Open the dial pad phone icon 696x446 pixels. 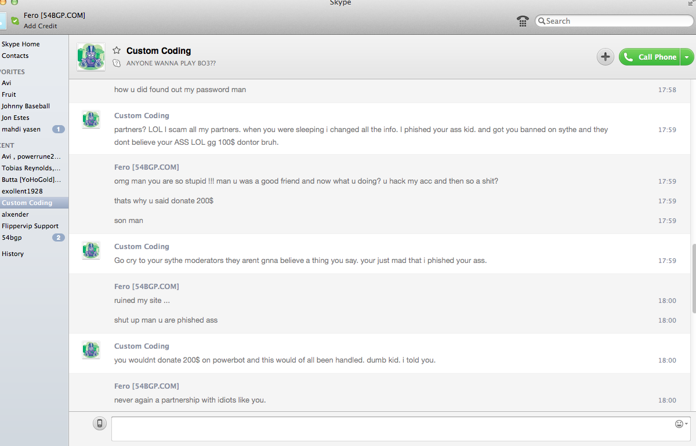click(x=523, y=21)
